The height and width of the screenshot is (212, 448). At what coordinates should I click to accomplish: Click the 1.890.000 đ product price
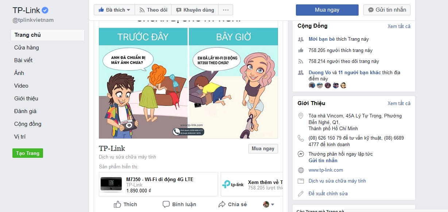pyautogui.click(x=139, y=191)
